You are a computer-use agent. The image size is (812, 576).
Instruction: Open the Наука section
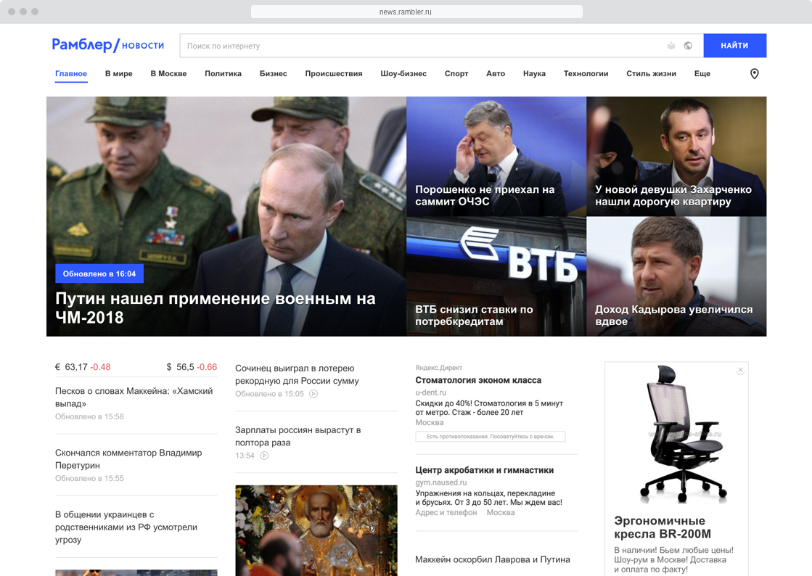pyautogui.click(x=534, y=73)
